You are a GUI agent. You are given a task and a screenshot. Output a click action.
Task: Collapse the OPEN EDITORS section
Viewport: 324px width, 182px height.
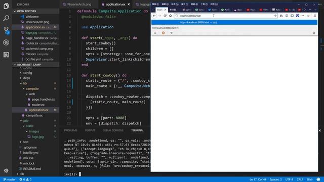[36, 11]
